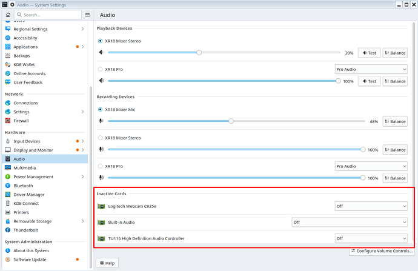418x271 pixels.
Task: Expand network Settings chevron
Action: pyautogui.click(x=82, y=112)
